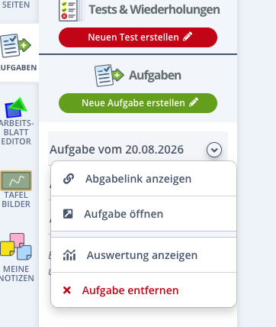Click the chain link icon beside Abgabelink
This screenshot has width=276, height=327.
tap(69, 179)
